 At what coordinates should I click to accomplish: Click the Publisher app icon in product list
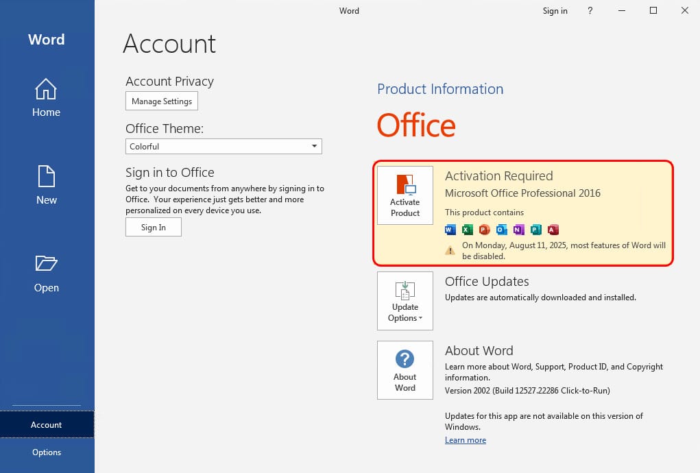(535, 230)
